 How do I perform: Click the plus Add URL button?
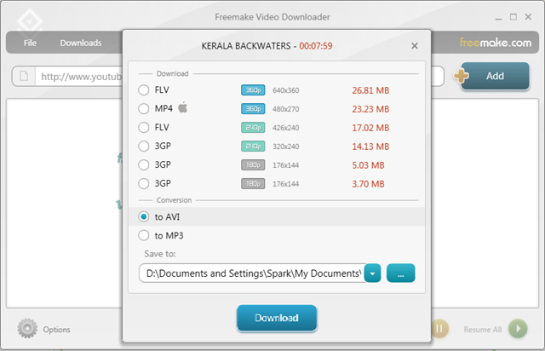(x=492, y=76)
